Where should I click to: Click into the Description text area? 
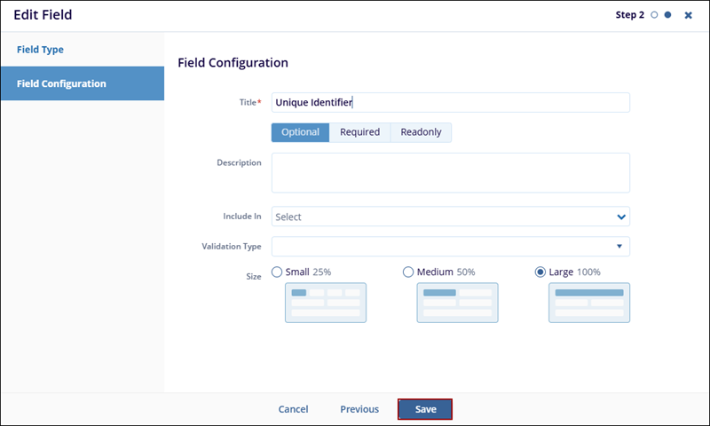pyautogui.click(x=450, y=172)
